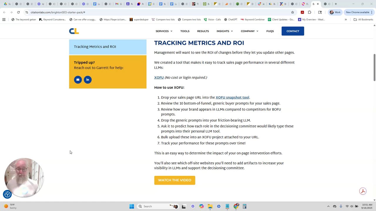Open new browser tab plus button

click(x=336, y=4)
